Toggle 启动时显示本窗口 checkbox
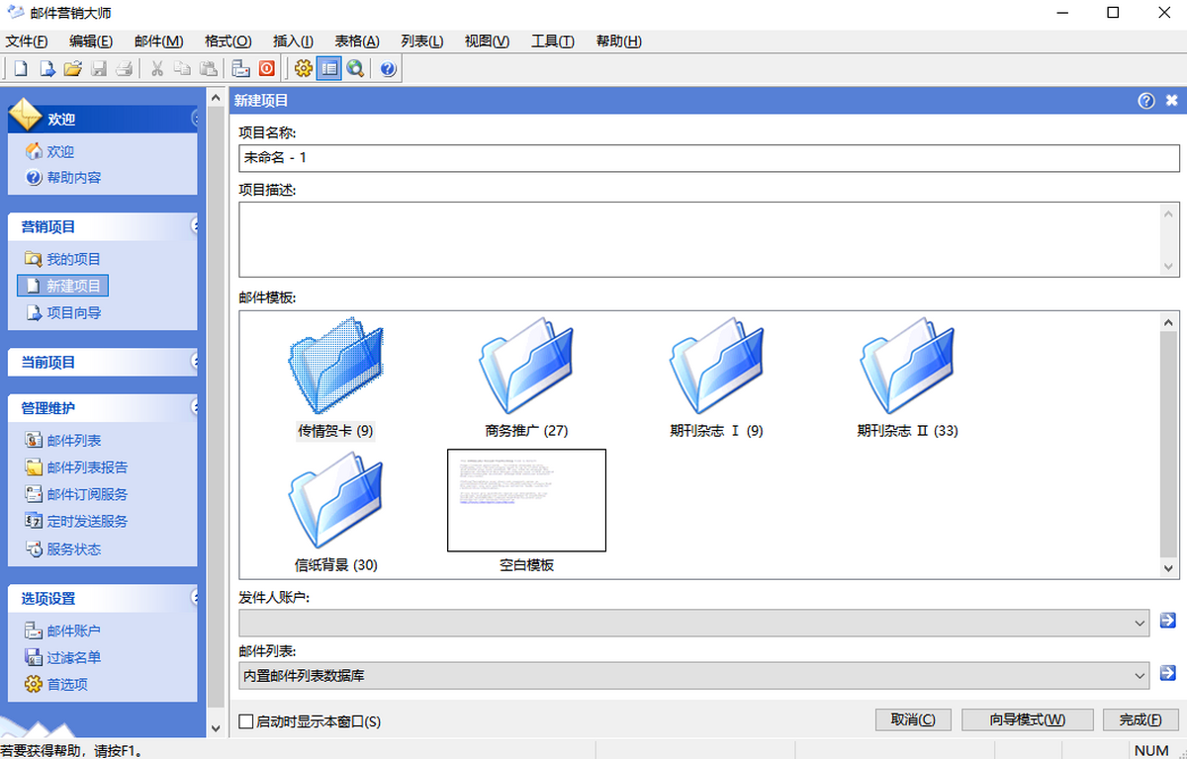Image resolution: width=1187 pixels, height=759 pixels. click(246, 721)
